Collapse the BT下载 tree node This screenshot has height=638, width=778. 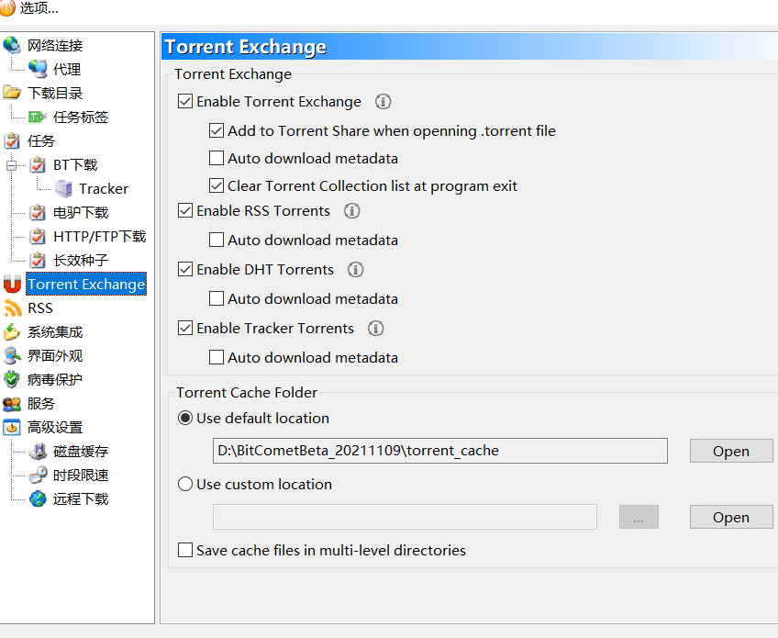tap(11, 165)
